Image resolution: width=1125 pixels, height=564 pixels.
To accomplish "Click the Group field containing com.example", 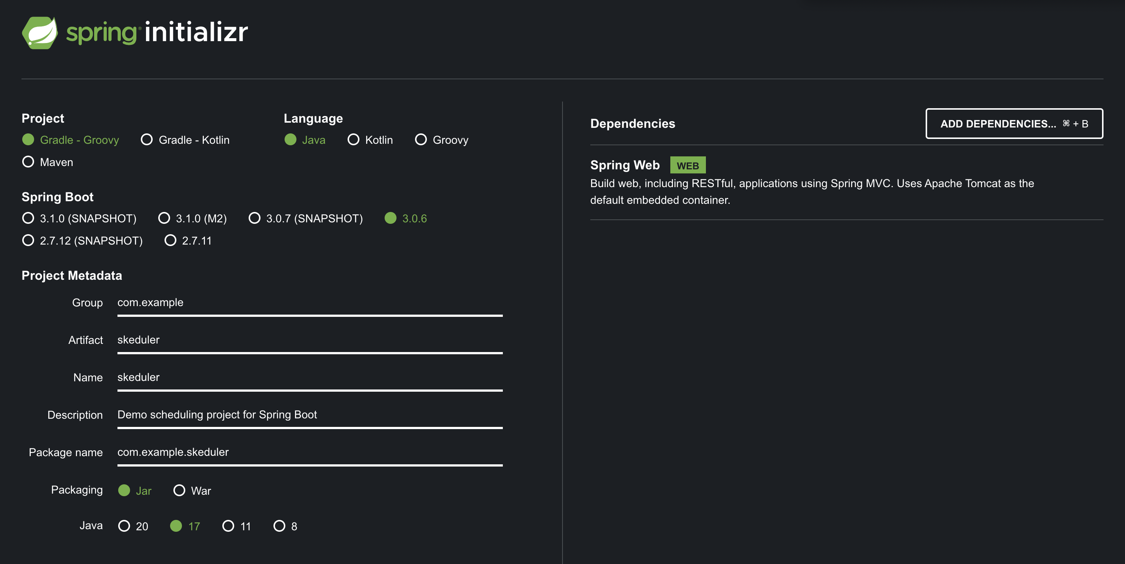I will click(x=306, y=302).
